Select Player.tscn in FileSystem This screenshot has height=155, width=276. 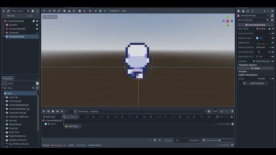pos(14,132)
